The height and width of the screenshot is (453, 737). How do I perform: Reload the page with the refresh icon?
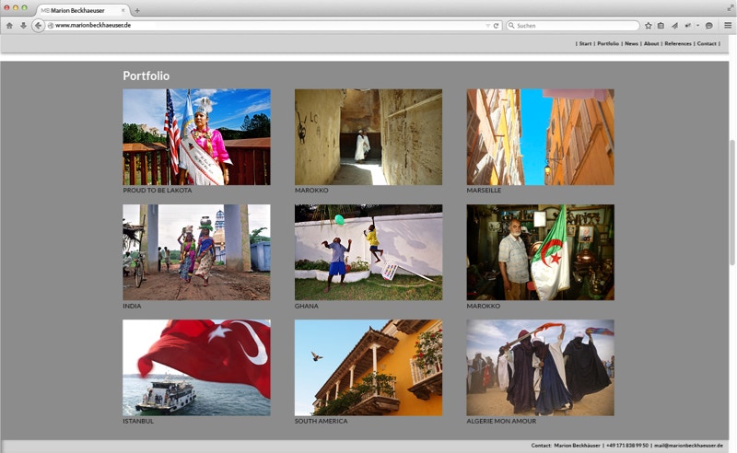pyautogui.click(x=497, y=26)
